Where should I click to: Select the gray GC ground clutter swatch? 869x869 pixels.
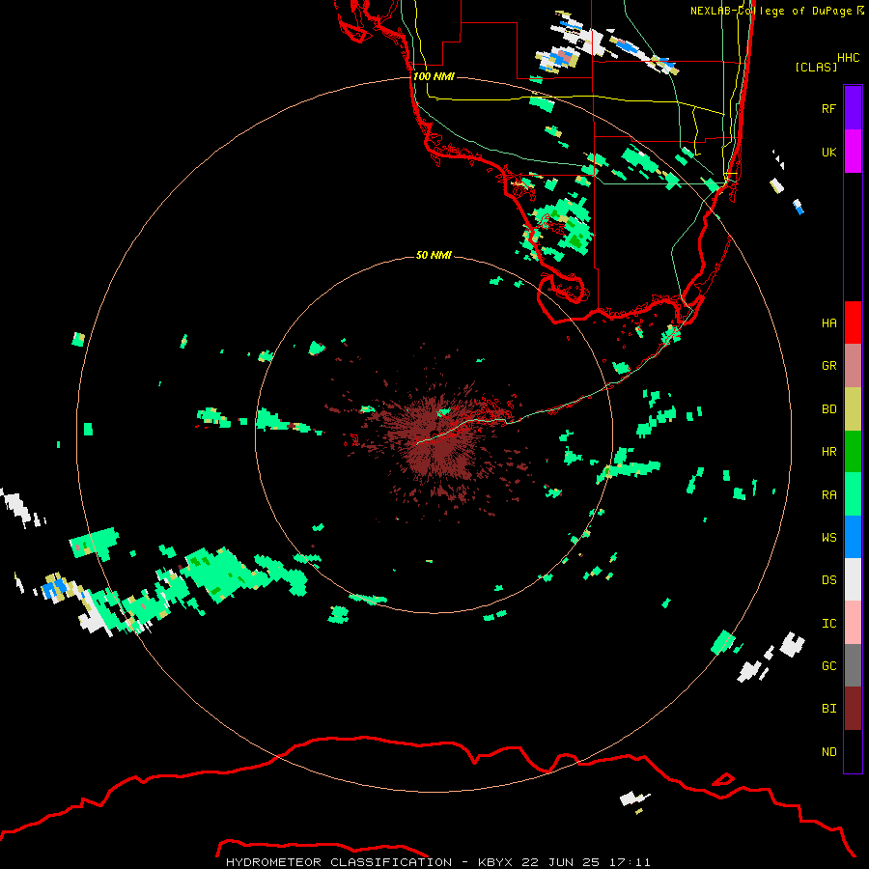coord(853,665)
